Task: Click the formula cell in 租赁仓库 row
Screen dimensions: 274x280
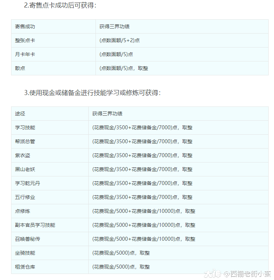Action: pos(121,267)
